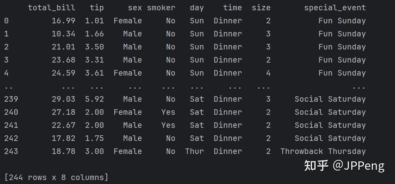The width and height of the screenshot is (395, 184).
Task: Select the special_event column header
Action: 335,8
